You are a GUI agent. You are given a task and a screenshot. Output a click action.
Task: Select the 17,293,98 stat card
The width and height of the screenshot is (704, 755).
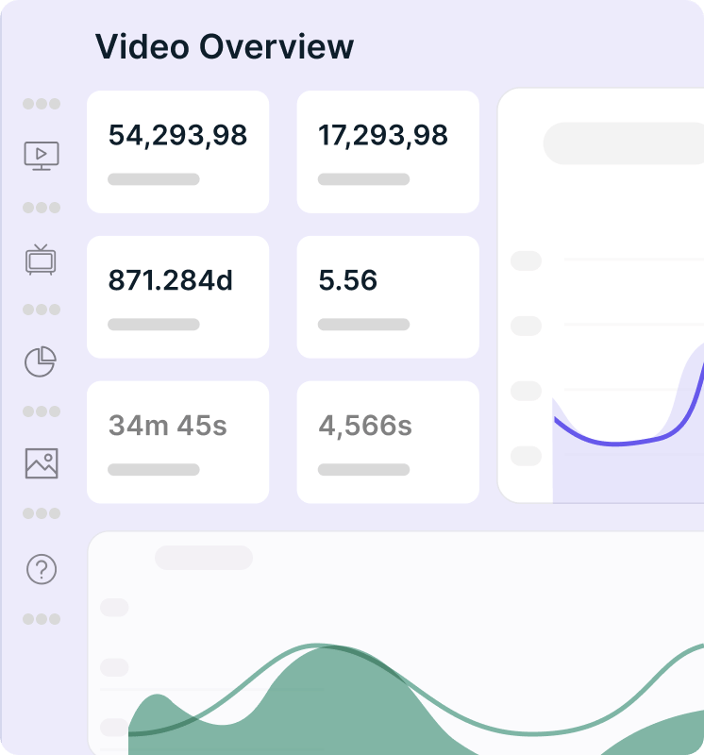tap(388, 152)
